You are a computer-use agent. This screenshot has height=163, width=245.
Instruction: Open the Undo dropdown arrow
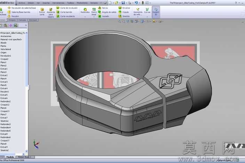(x=139, y=3)
